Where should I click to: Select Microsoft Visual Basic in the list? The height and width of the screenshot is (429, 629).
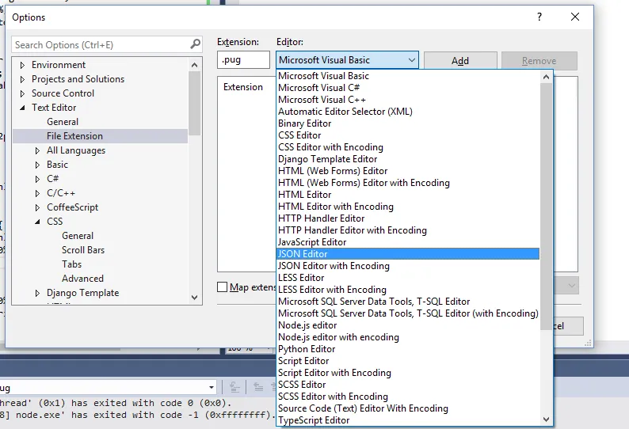tap(408, 76)
